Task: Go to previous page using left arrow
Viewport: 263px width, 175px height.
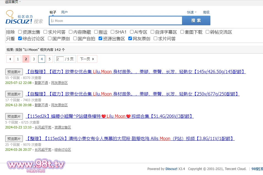Action: [10, 59]
